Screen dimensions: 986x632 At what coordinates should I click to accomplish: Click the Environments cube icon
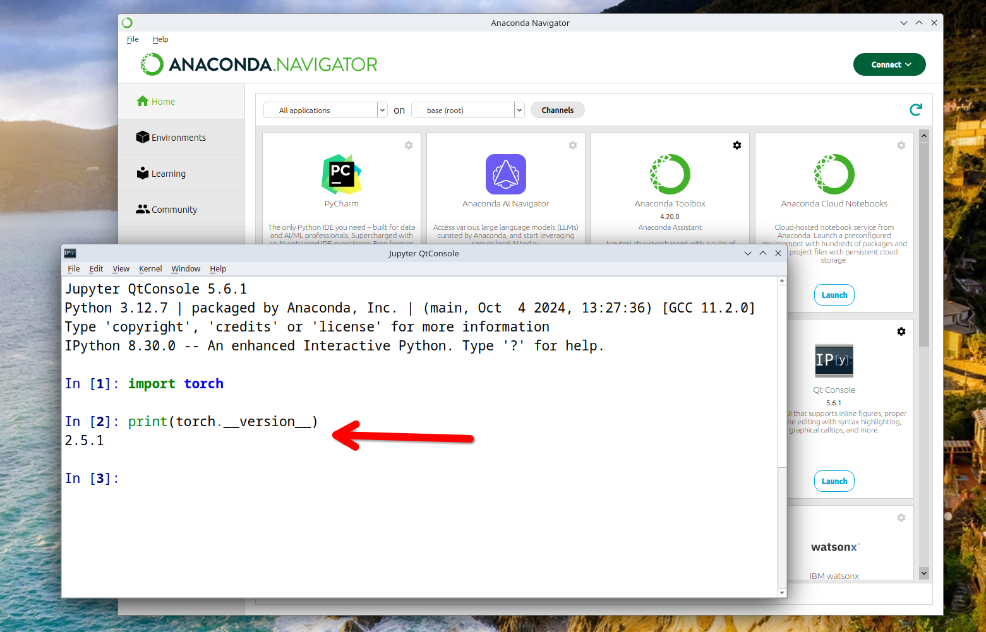143,137
